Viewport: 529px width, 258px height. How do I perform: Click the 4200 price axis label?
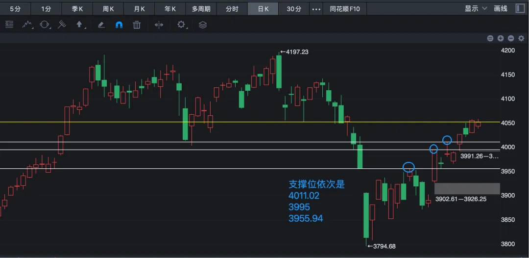click(508, 51)
